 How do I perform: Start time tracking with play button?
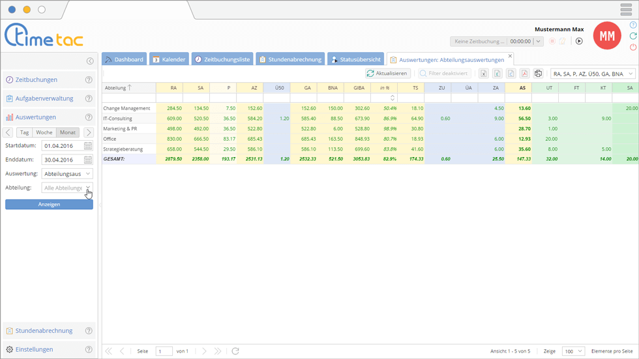coord(578,41)
